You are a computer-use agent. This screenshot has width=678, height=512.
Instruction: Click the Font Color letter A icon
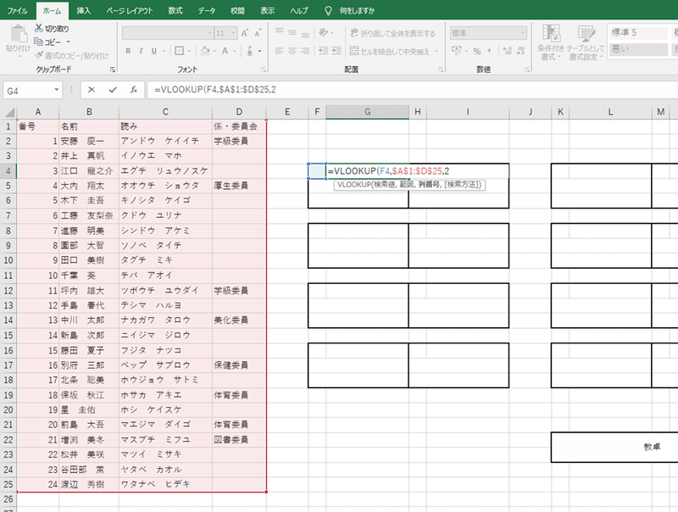(225, 51)
